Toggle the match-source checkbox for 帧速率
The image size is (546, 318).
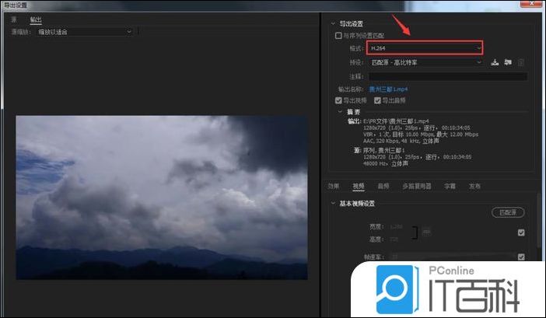521,257
